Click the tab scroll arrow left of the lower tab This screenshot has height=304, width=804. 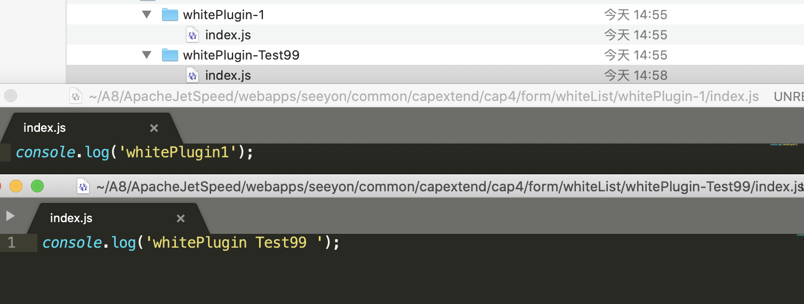[10, 216]
